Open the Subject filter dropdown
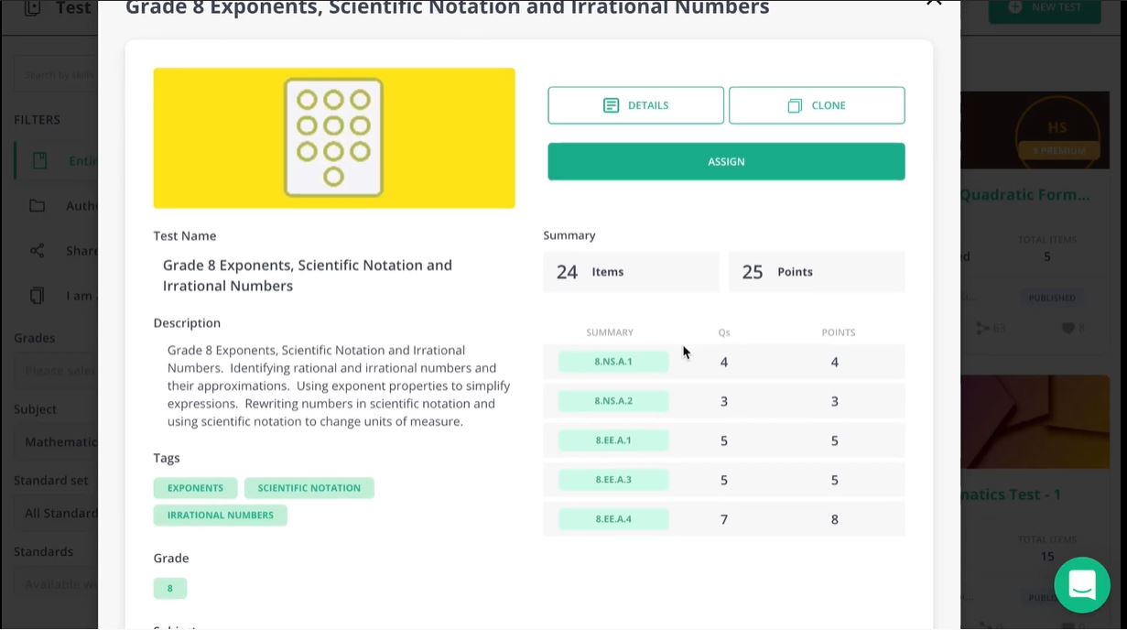This screenshot has width=1127, height=630. [x=57, y=442]
